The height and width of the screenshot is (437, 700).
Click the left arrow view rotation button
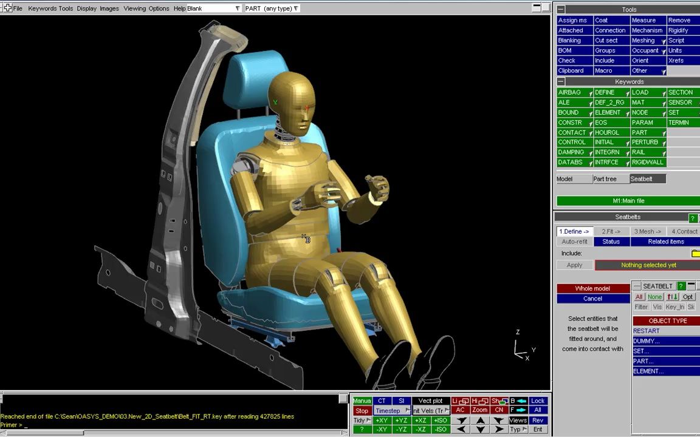(461, 430)
